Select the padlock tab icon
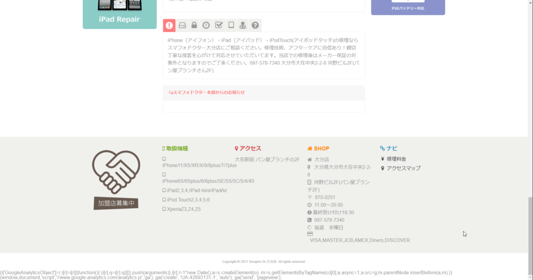The height and width of the screenshot is (280, 533). (x=194, y=26)
